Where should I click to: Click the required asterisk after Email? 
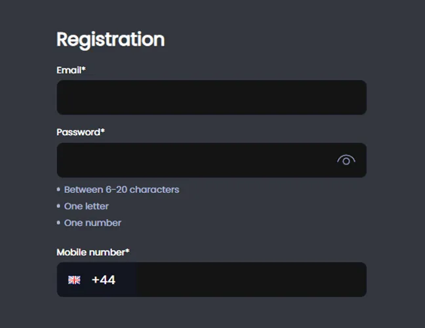[84, 68]
